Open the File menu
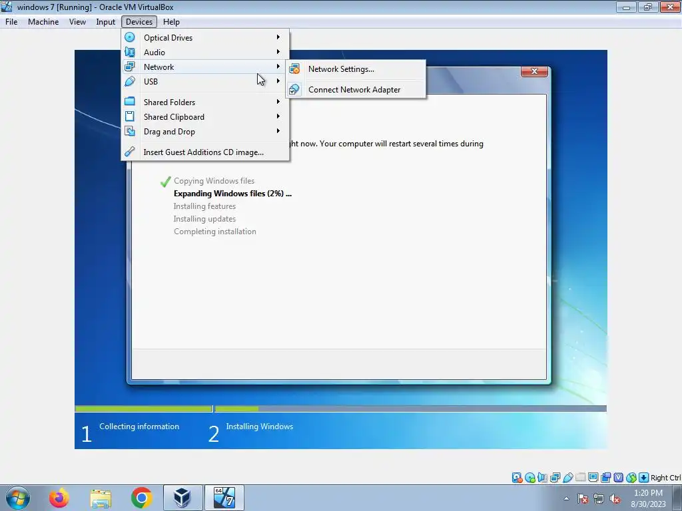 [x=11, y=22]
